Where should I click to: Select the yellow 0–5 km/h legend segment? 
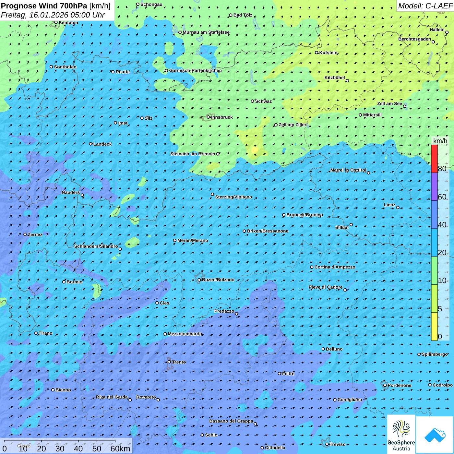tap(434, 327)
